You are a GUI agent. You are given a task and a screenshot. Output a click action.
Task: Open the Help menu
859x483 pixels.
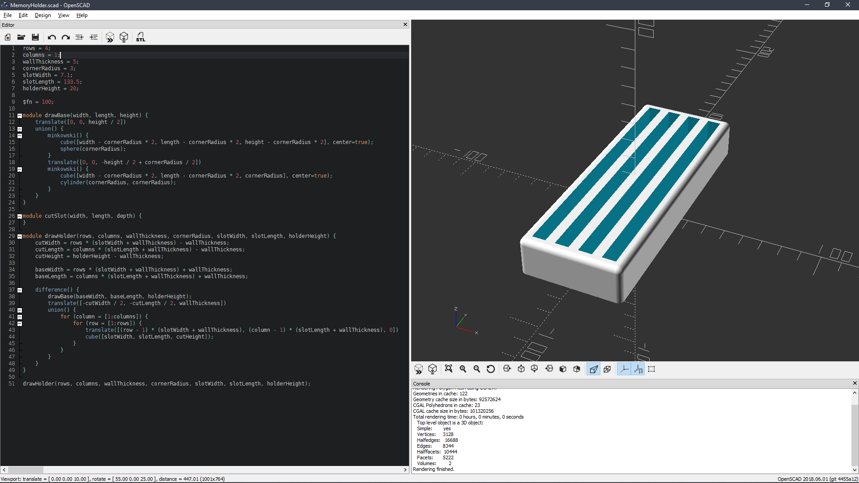point(82,15)
